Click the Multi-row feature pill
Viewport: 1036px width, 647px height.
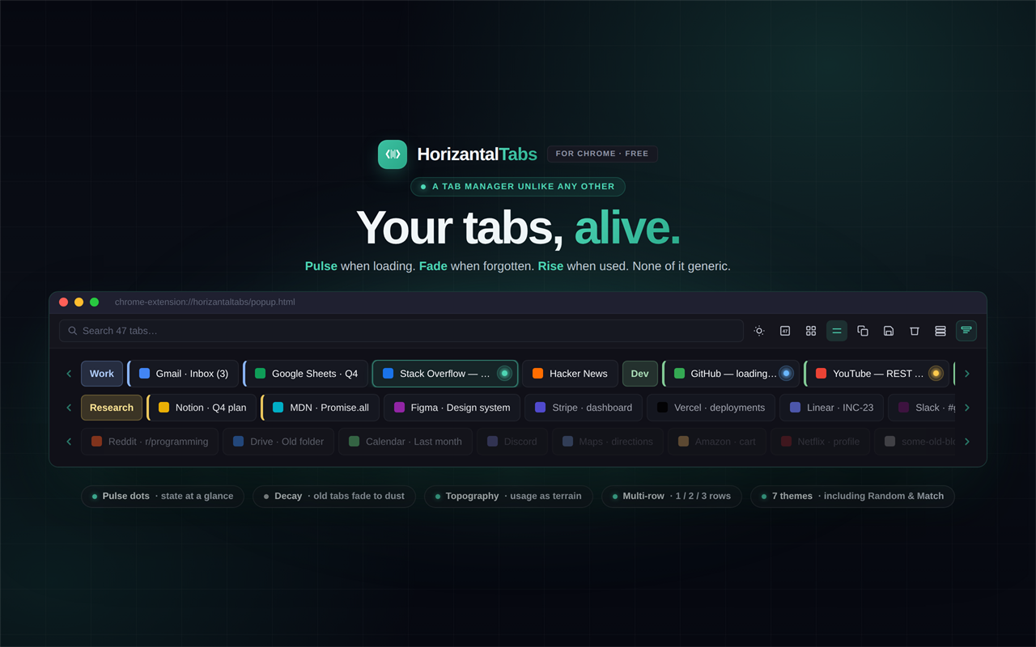pos(672,497)
